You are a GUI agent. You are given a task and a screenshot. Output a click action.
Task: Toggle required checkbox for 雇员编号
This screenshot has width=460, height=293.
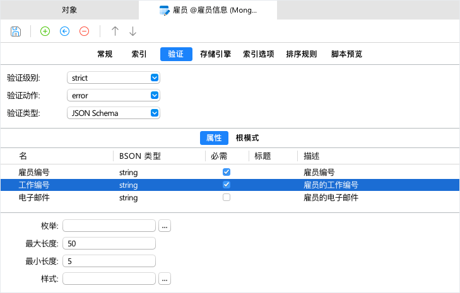[227, 172]
